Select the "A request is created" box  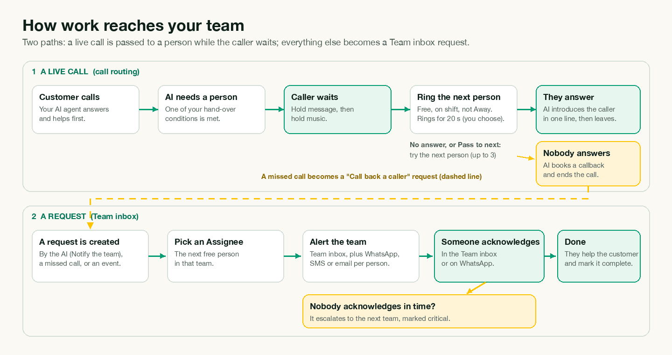pos(90,256)
